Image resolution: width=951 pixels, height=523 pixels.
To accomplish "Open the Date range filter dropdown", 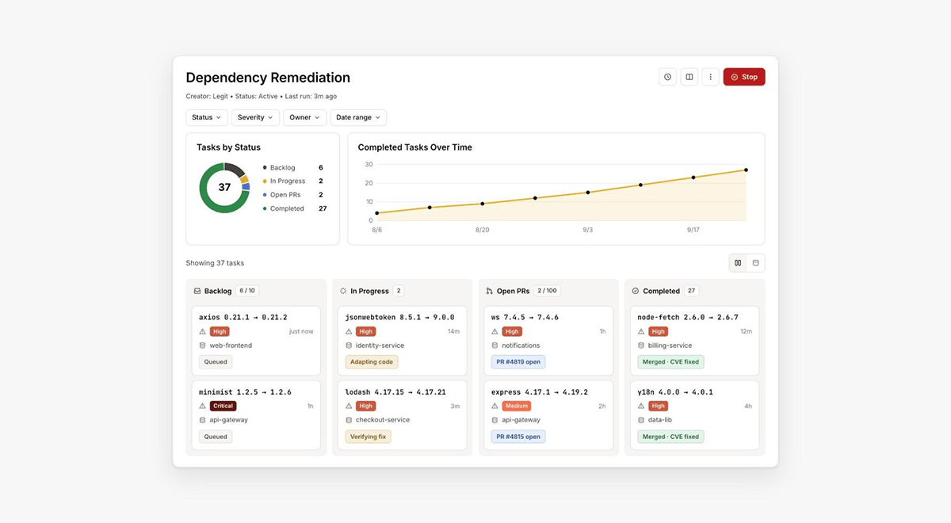I will [x=358, y=117].
